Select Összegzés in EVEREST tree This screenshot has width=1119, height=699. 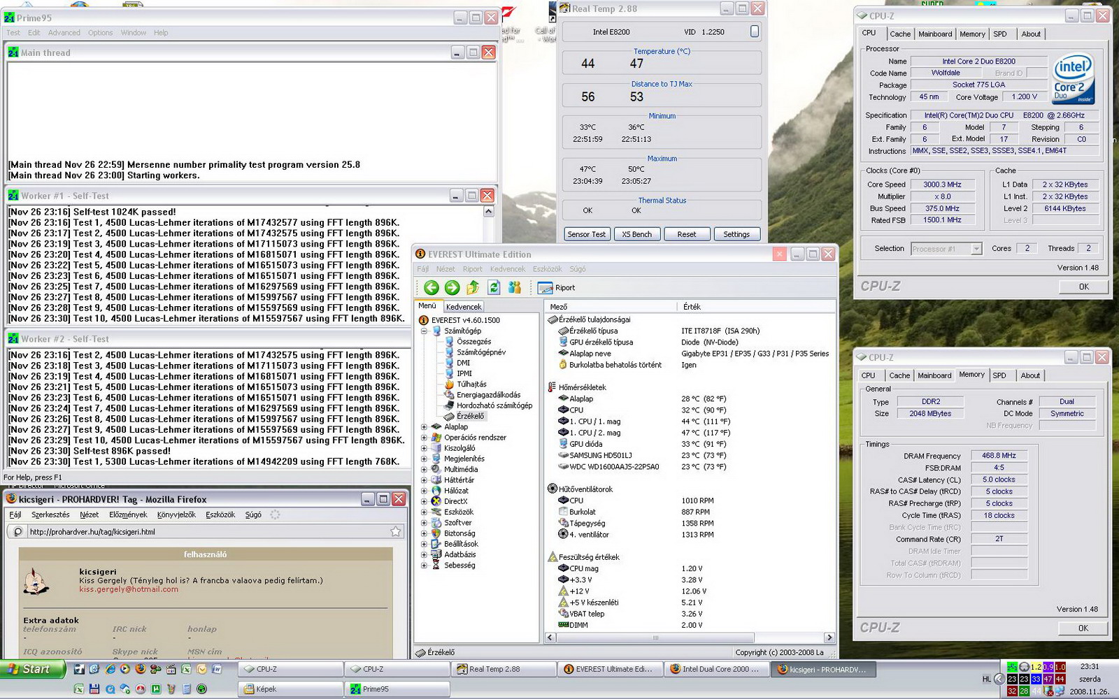pos(468,342)
